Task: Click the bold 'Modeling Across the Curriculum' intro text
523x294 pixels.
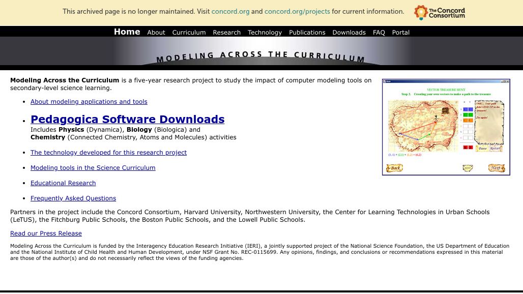Action: click(x=65, y=80)
